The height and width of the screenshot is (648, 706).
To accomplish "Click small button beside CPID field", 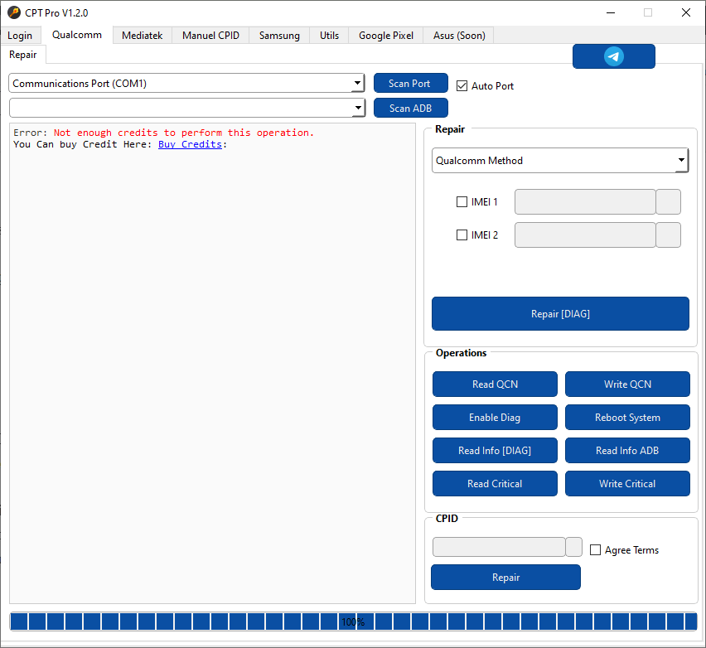I will 573,547.
